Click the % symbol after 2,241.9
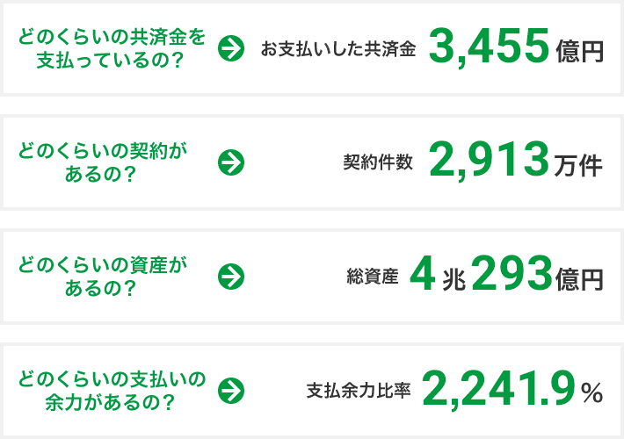Image resolution: width=624 pixels, height=439 pixels. click(591, 393)
